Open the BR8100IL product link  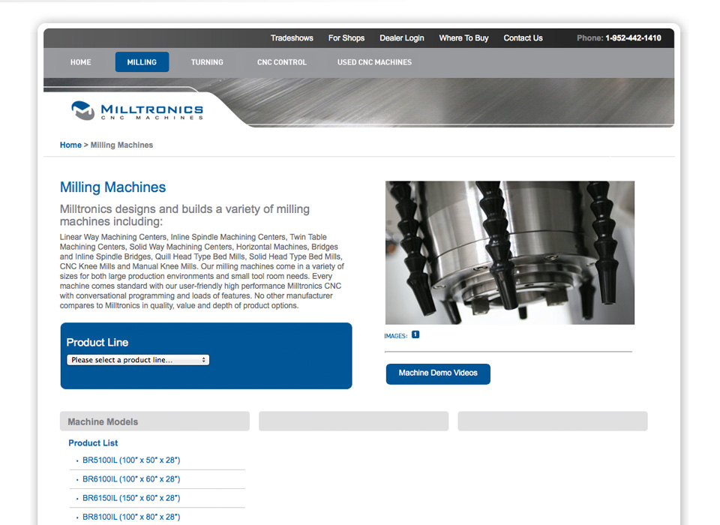pos(131,517)
